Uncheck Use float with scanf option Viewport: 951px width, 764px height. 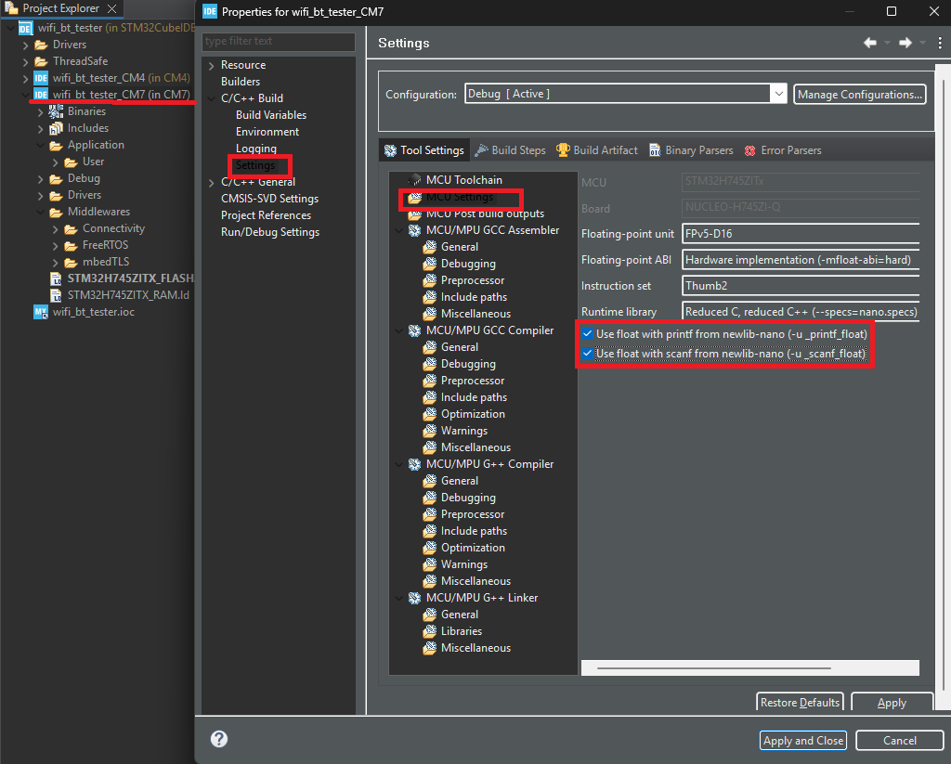point(587,354)
